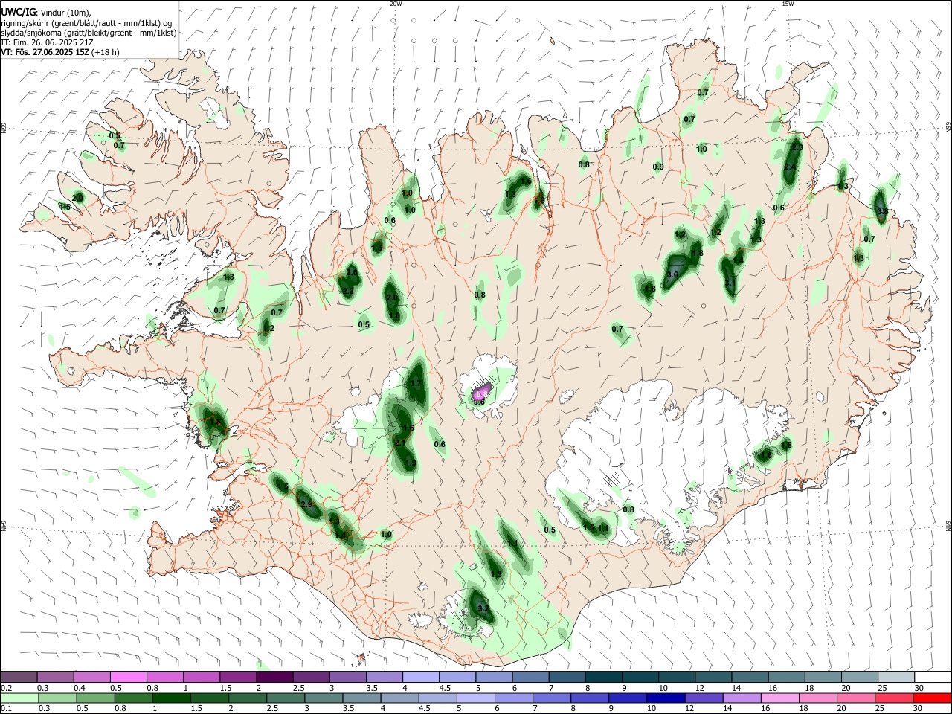
Task: Select the bright magenta-pink swatch in the upper legend row
Action: click(x=128, y=677)
